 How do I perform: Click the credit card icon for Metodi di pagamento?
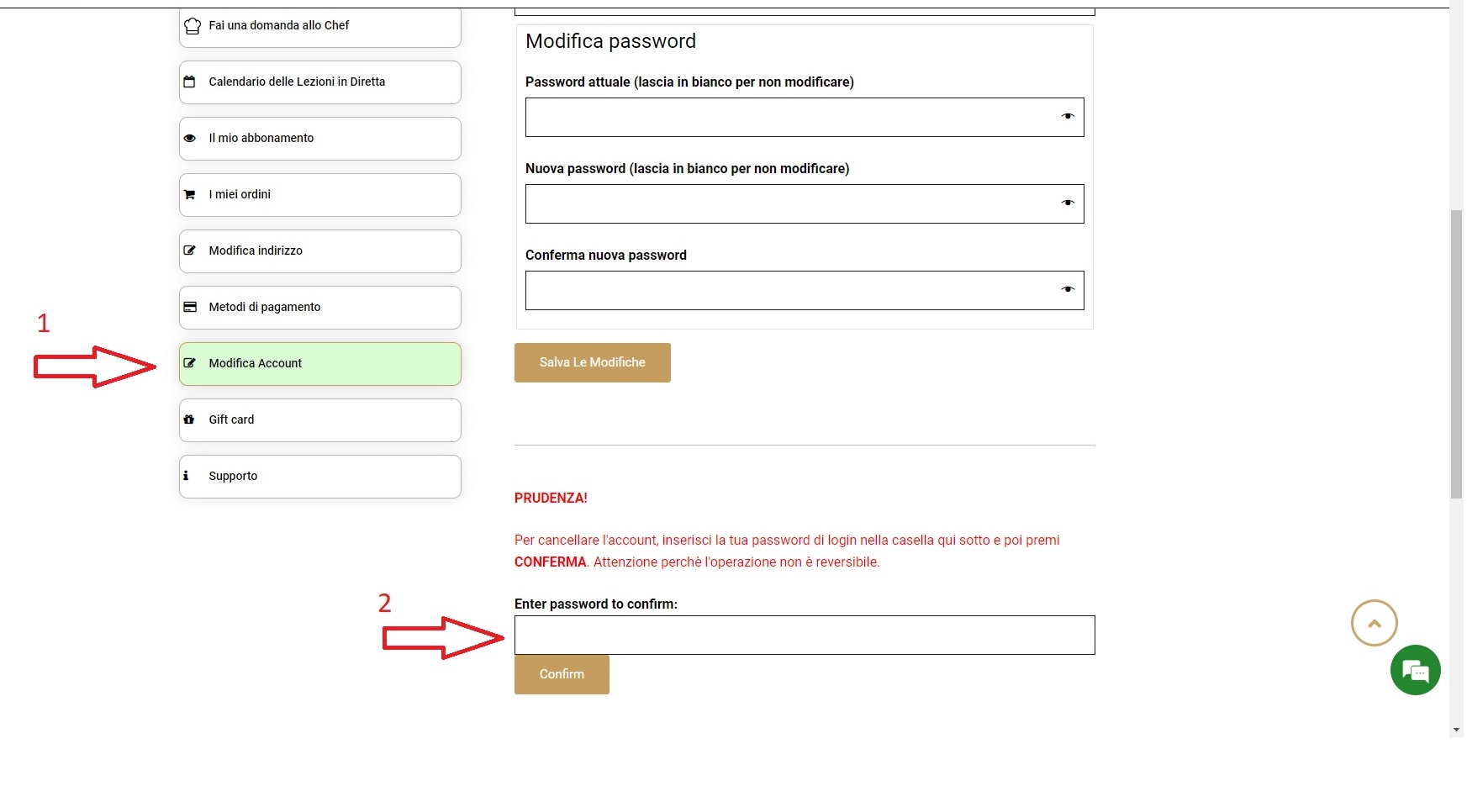[190, 307]
